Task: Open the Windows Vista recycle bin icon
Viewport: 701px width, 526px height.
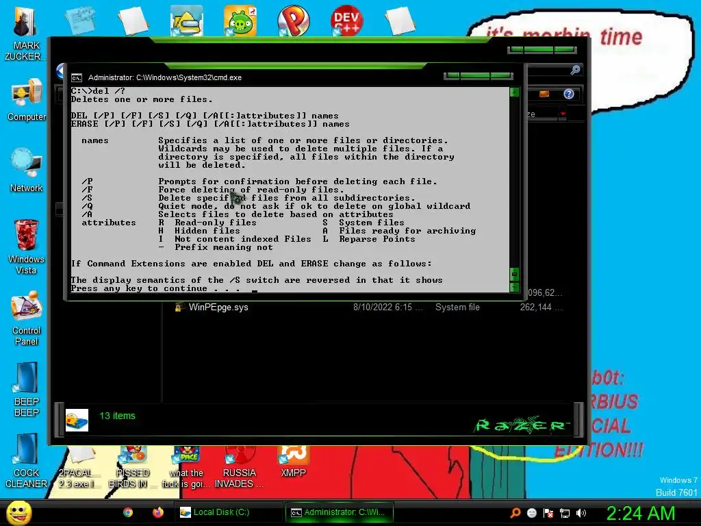Action: 27,246
